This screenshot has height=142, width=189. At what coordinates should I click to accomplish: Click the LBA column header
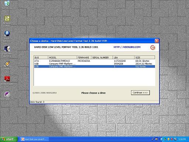coord(124,57)
